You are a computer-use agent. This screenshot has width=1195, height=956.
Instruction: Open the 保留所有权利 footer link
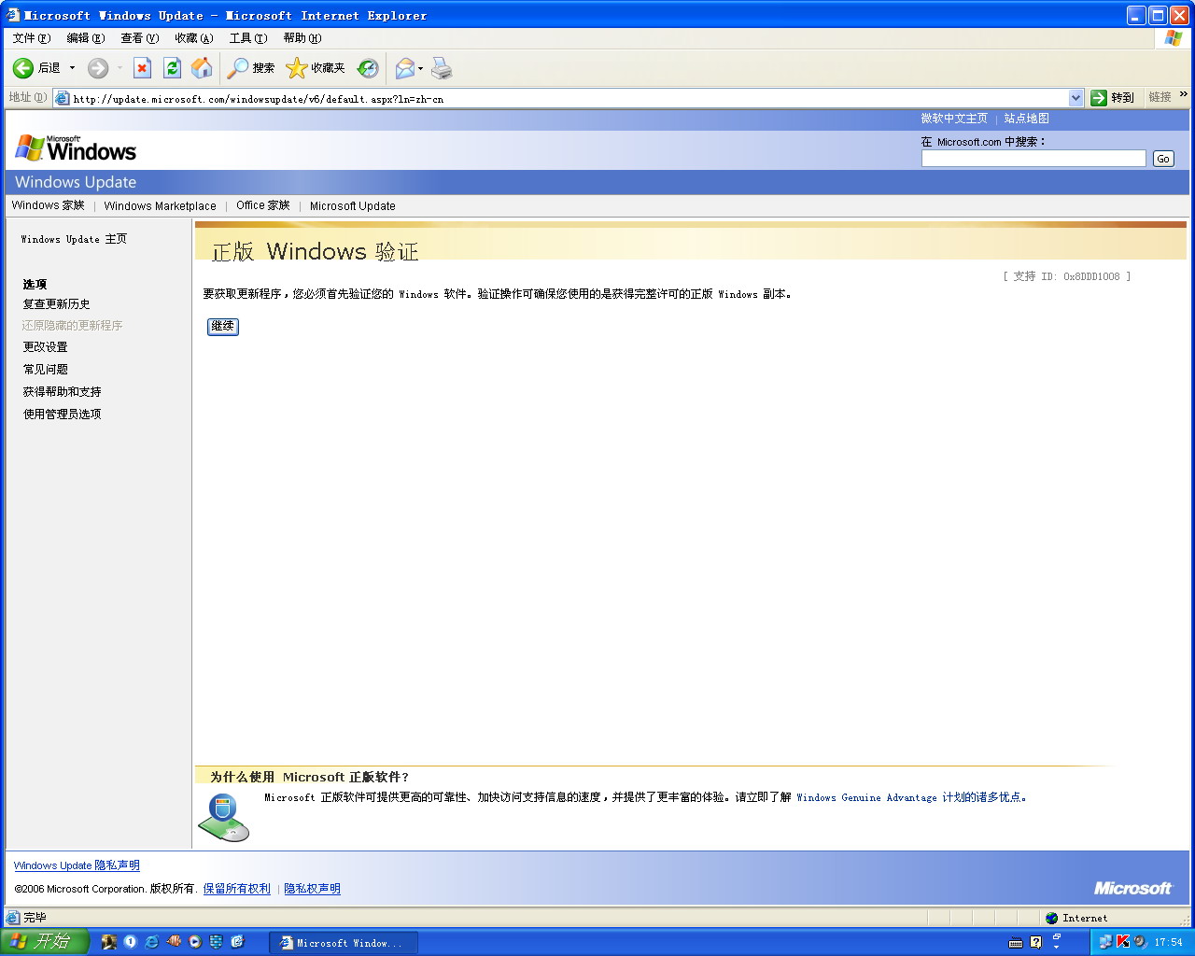pyautogui.click(x=237, y=889)
